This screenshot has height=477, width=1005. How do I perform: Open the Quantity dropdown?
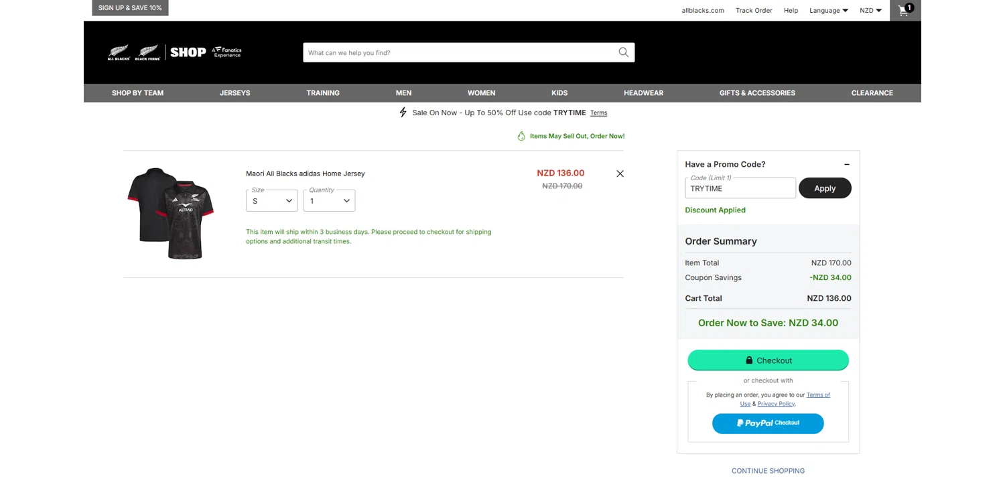[329, 201]
